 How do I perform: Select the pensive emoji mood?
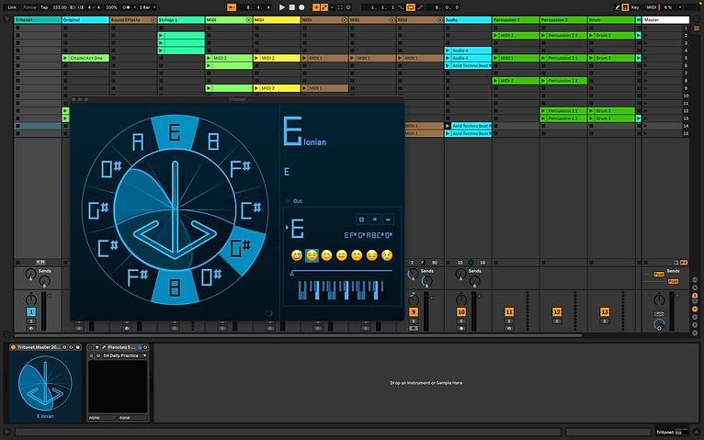(x=371, y=255)
